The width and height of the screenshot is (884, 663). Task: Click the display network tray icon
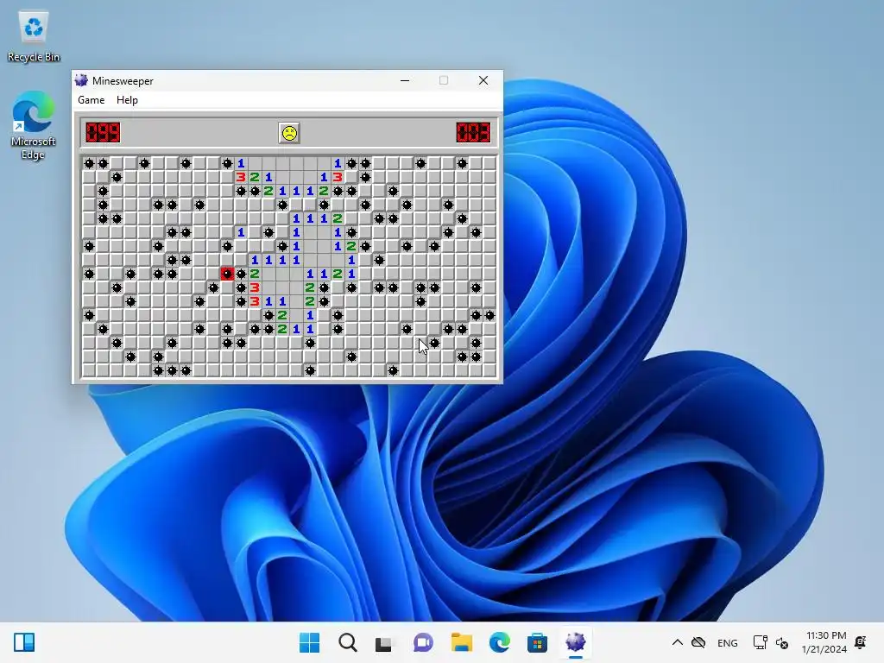pos(760,642)
